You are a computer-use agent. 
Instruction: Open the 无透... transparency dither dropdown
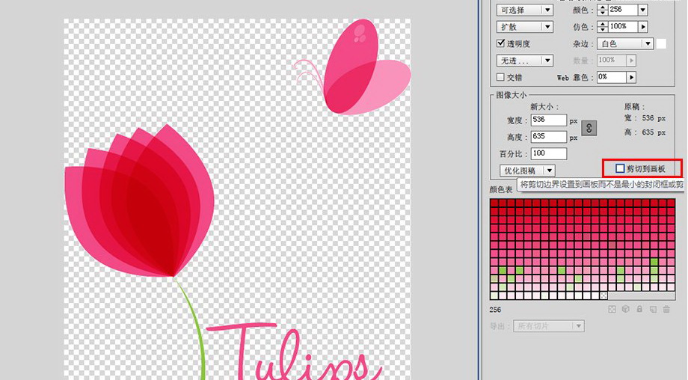coord(525,60)
